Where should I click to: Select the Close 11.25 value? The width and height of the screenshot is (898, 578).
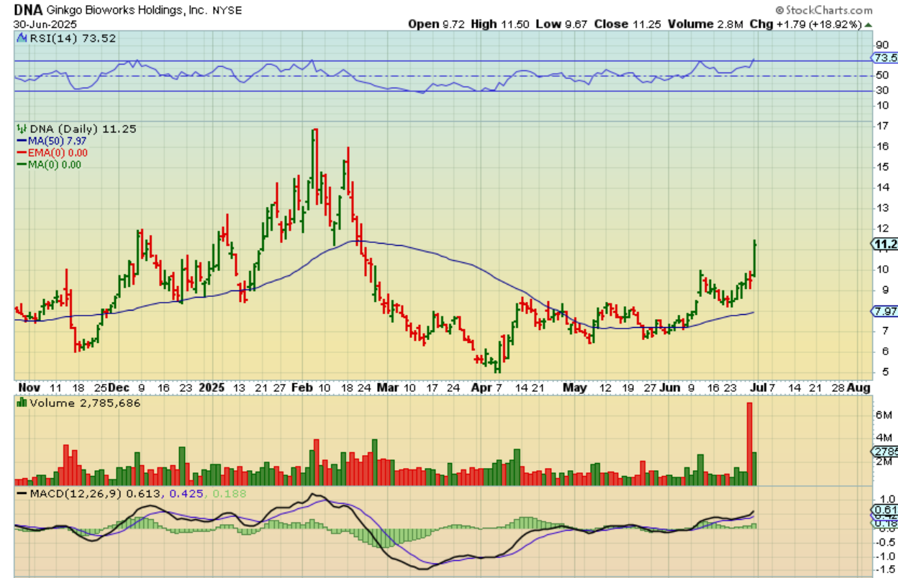pyautogui.click(x=626, y=24)
